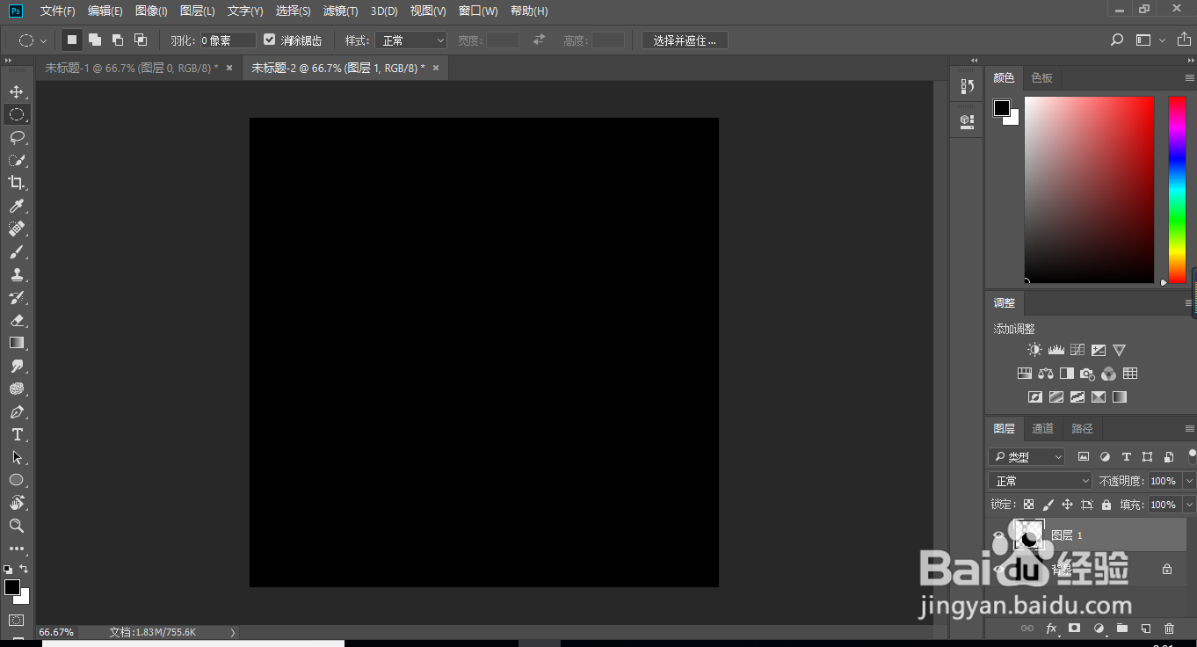Add a Color Balance adjustment
The image size is (1197, 647).
(1046, 374)
